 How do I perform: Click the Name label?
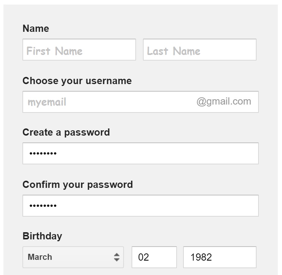36,28
